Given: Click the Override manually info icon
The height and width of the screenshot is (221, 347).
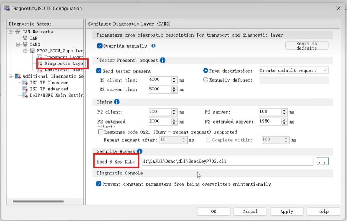Looking at the screenshot, I should (153, 46).
